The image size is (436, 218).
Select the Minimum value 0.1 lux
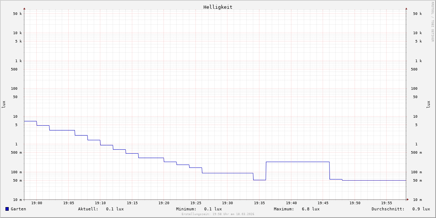(213, 209)
